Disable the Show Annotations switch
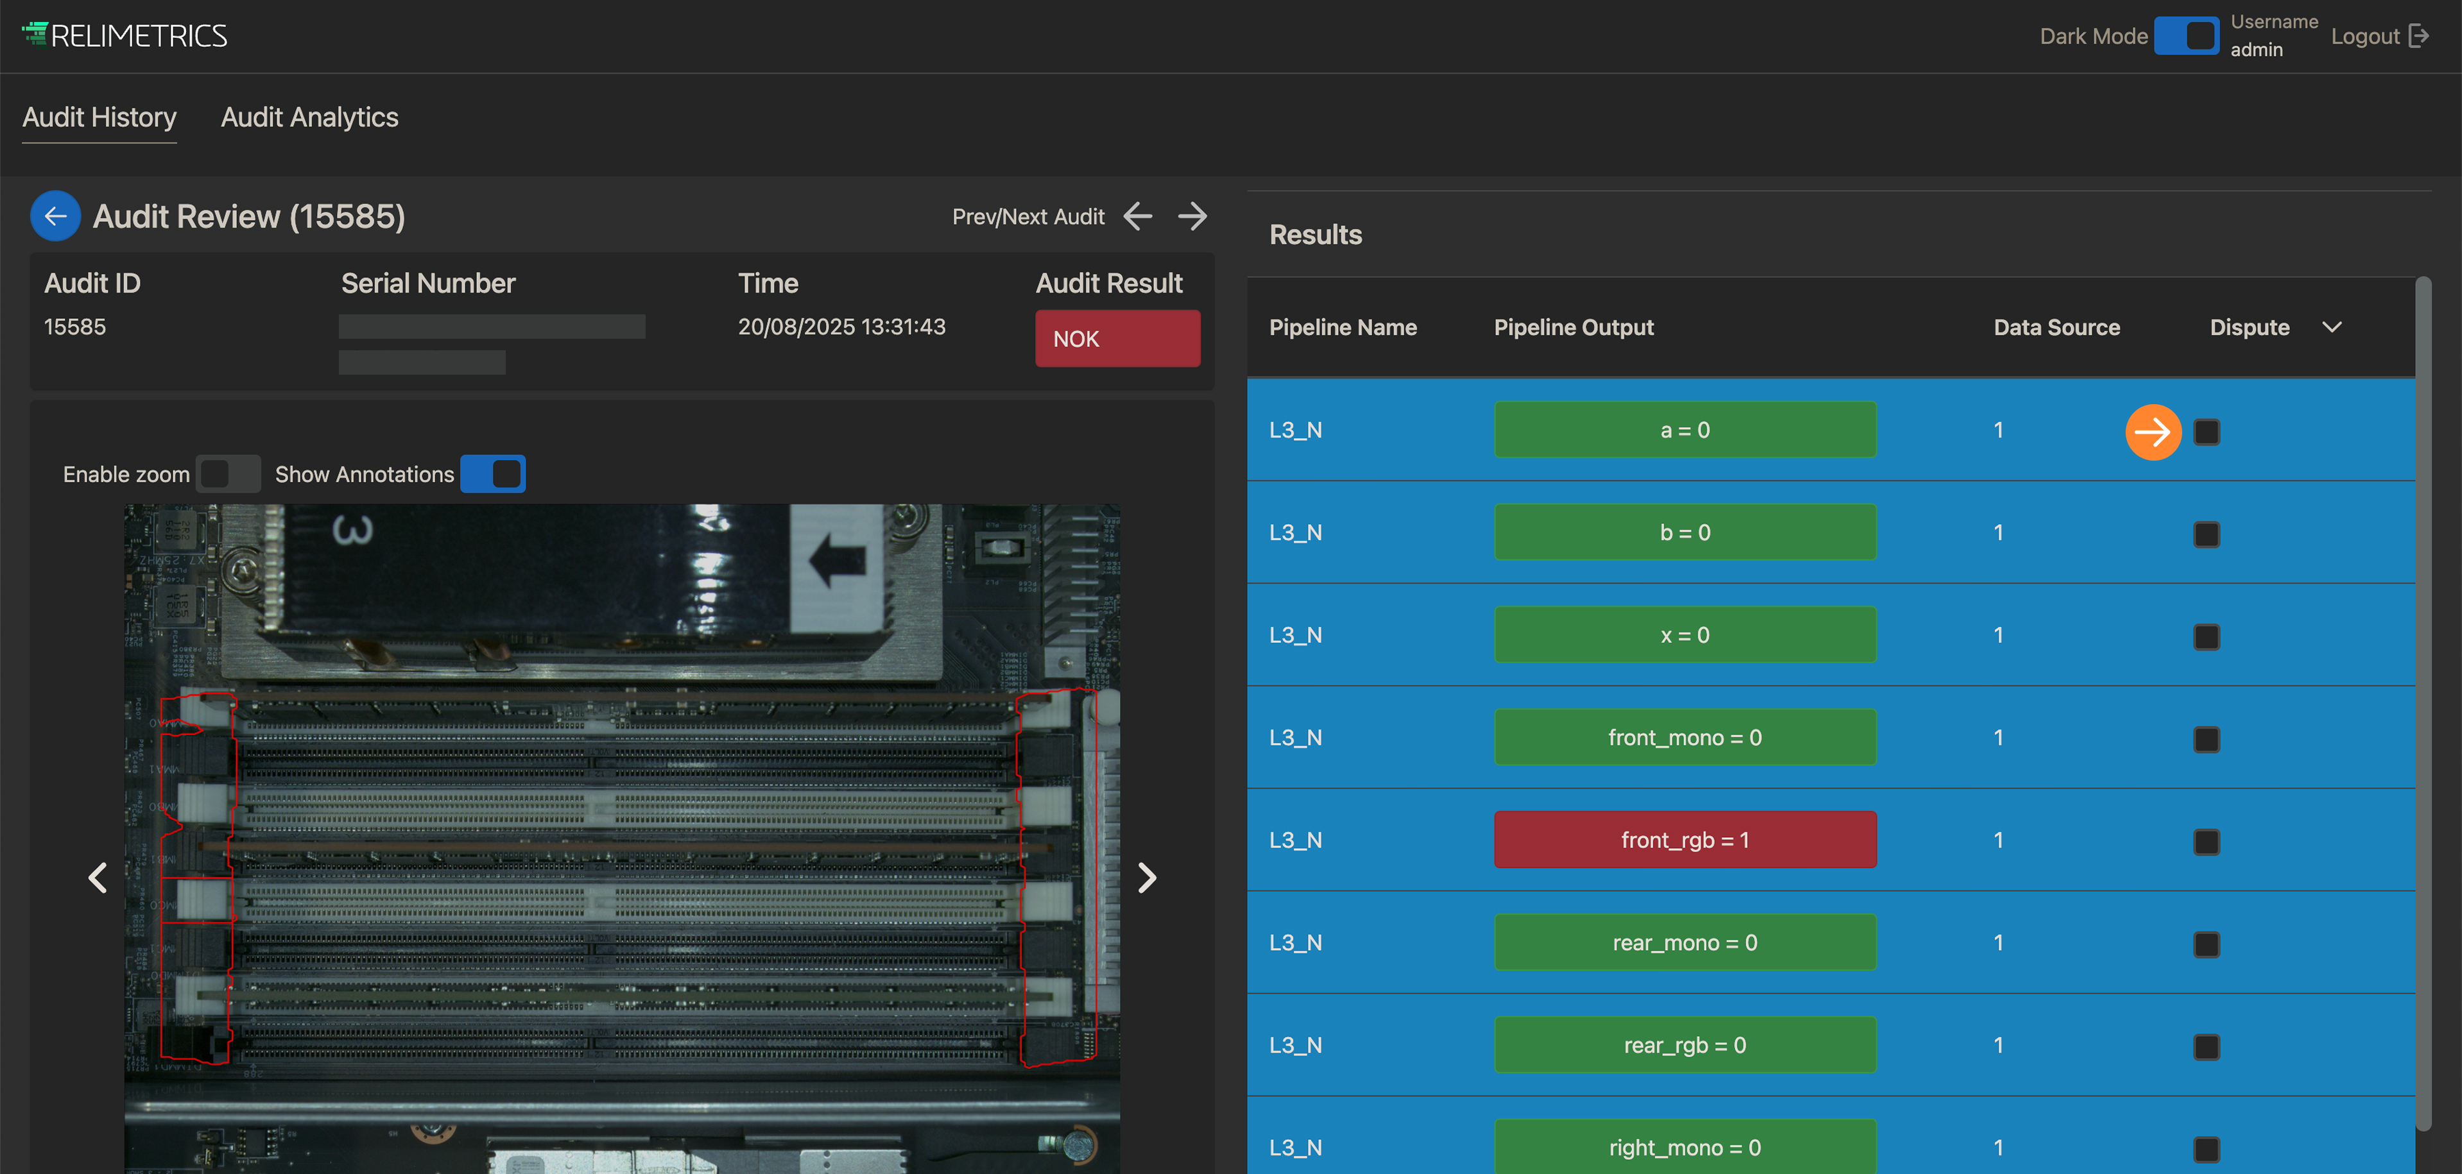This screenshot has width=2462, height=1174. [x=493, y=474]
